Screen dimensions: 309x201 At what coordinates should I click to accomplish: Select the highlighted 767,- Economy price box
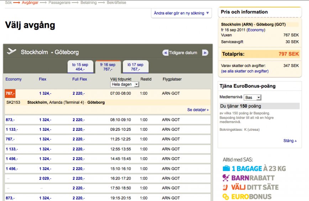10,93
